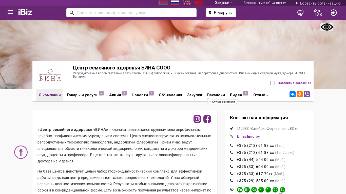Click the Контактная информация heading

tap(259, 118)
